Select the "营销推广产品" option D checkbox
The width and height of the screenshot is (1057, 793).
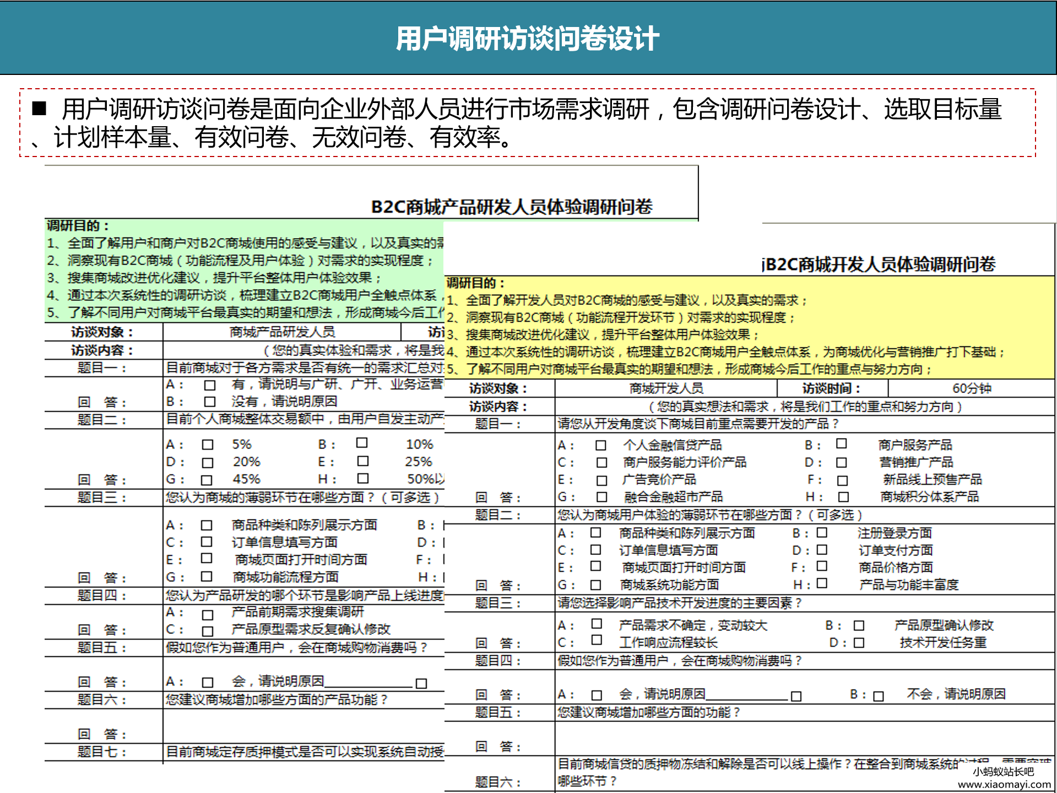coord(841,463)
